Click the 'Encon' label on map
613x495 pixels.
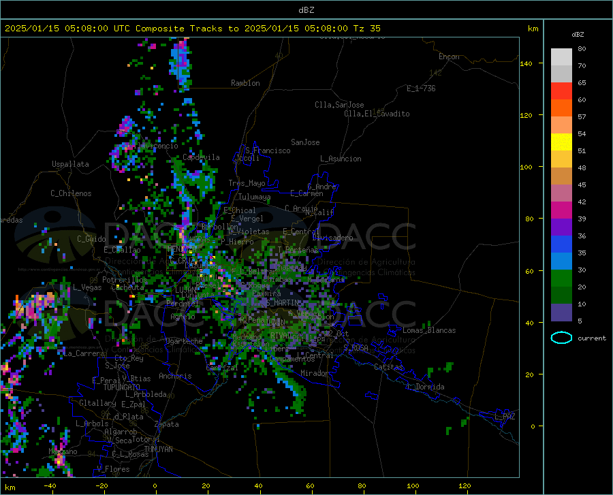coord(449,57)
